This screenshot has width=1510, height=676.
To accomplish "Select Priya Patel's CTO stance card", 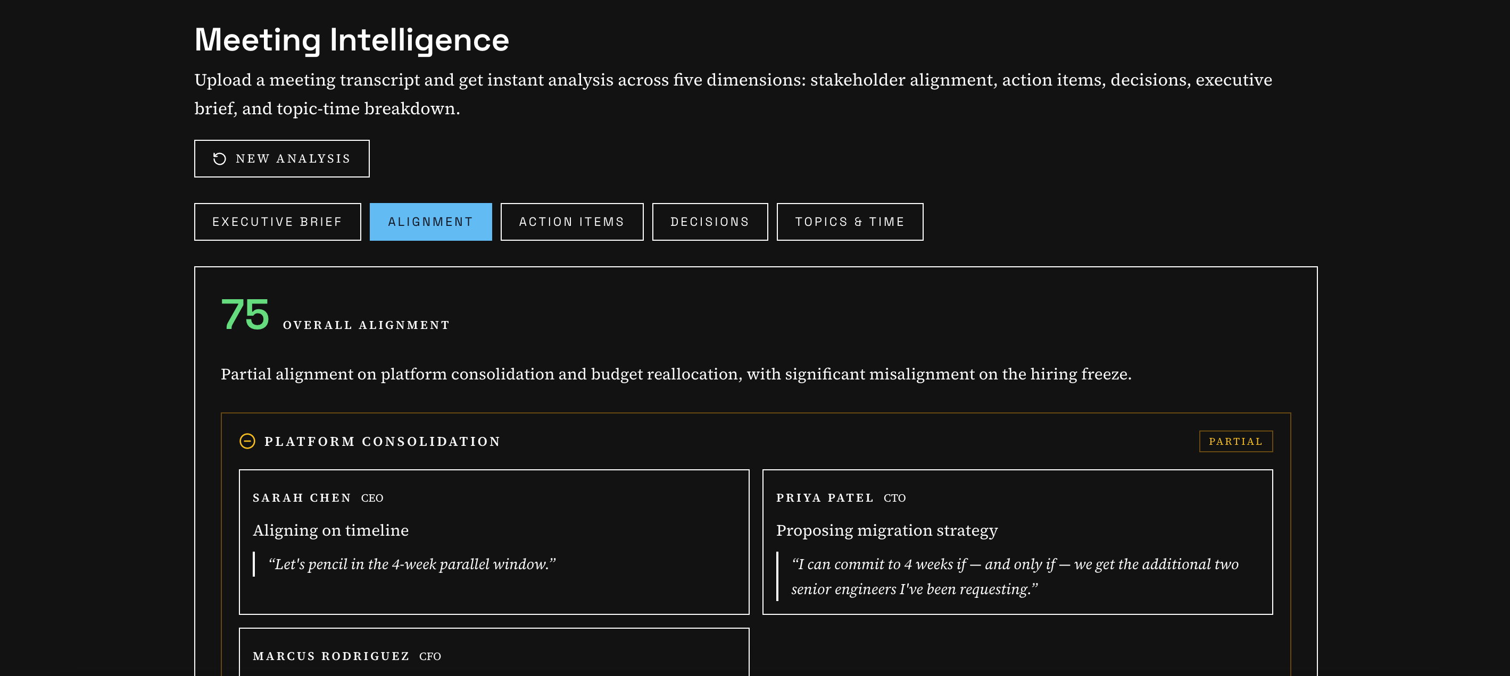I will point(1017,542).
